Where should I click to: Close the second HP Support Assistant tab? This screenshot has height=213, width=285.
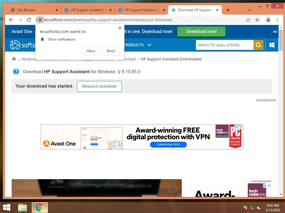pos(164,10)
